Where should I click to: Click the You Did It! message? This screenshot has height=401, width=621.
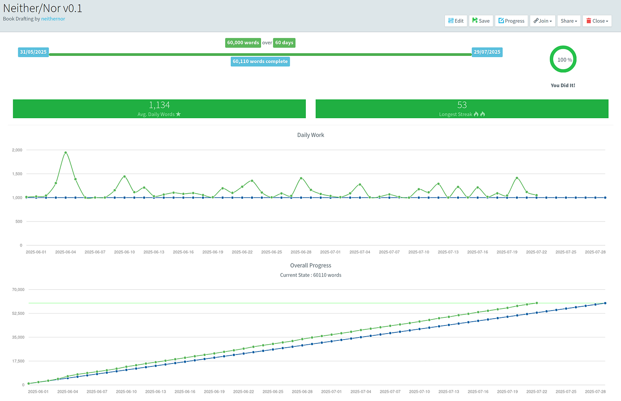coord(563,85)
